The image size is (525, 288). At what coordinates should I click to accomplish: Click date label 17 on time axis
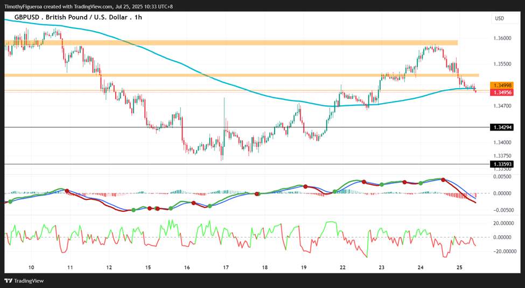[226, 268]
